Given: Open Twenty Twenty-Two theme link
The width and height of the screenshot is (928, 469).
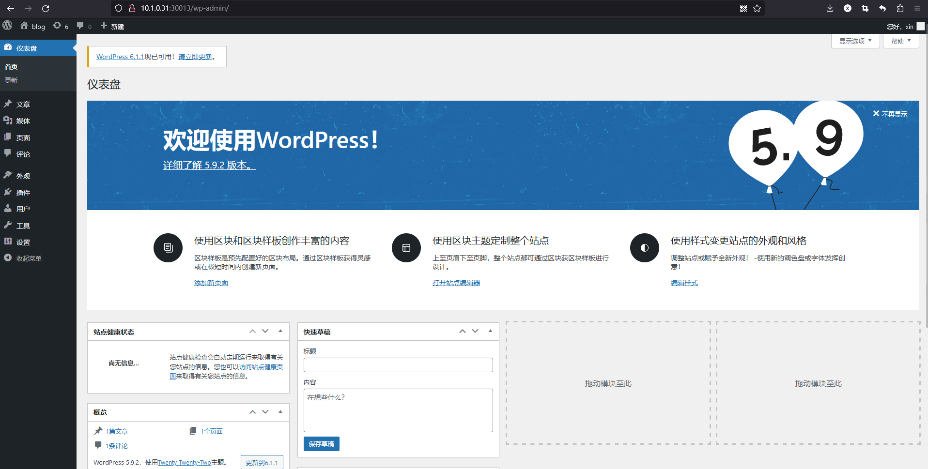Looking at the screenshot, I should click(185, 463).
